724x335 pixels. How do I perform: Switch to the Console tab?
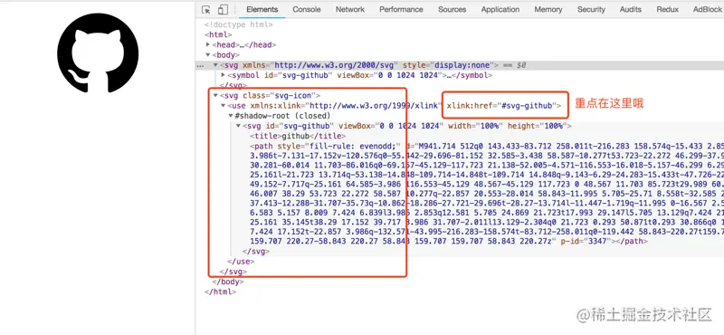[307, 9]
